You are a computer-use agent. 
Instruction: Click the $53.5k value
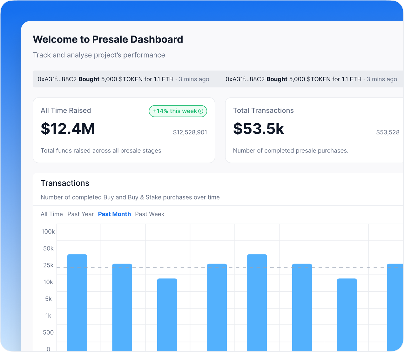pos(259,129)
